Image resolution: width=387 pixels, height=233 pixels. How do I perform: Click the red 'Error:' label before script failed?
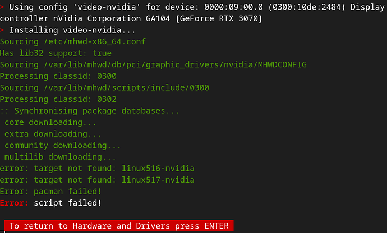point(14,203)
